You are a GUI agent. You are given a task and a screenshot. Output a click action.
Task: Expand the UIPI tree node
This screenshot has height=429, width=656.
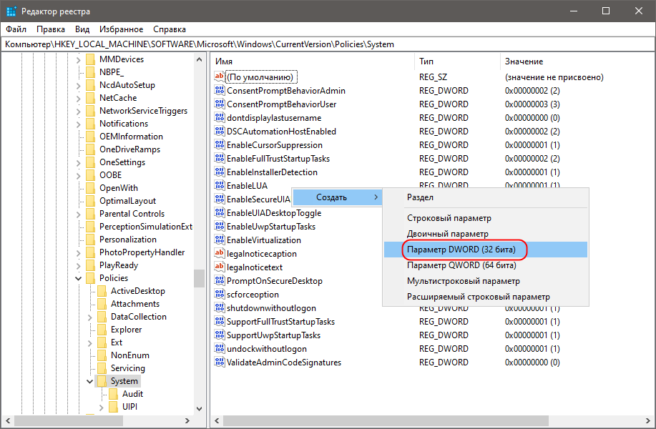tap(102, 407)
